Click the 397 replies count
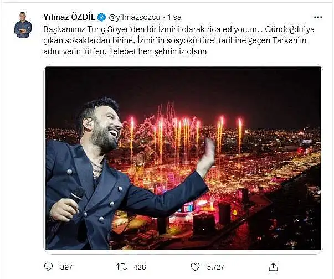Image resolution: width=334 pixels, height=279 pixels. click(66, 267)
